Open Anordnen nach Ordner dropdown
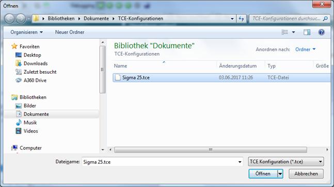This screenshot has width=334, height=187. point(305,49)
